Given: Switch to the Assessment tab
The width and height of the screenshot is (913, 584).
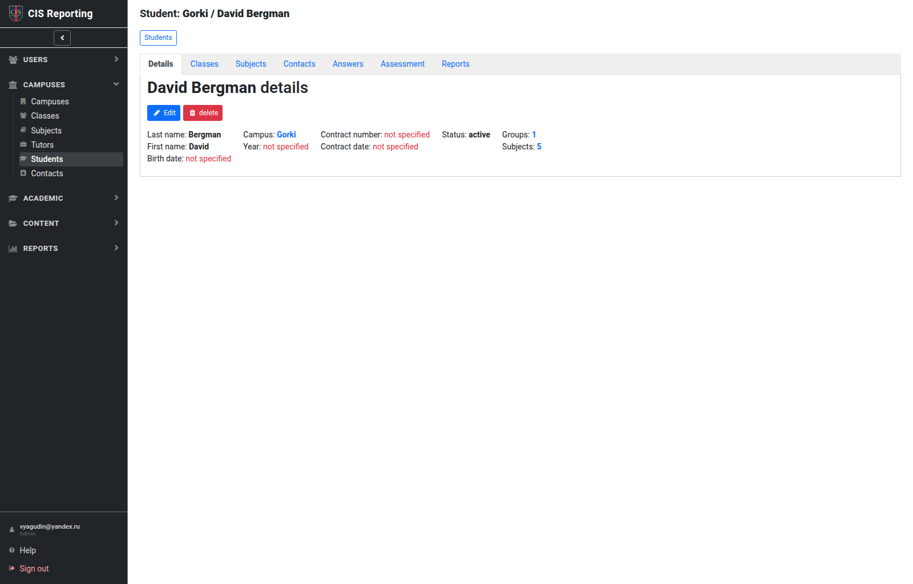Looking at the screenshot, I should 403,64.
